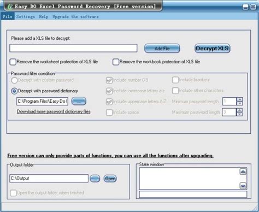The width and height of the screenshot is (259, 212).
Task: Open the Settings menu
Action: pyautogui.click(x=25, y=16)
